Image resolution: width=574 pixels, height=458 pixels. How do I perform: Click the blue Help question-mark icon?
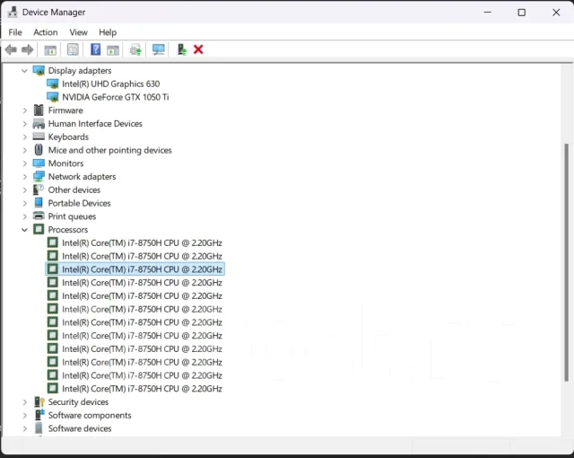pyautogui.click(x=96, y=49)
